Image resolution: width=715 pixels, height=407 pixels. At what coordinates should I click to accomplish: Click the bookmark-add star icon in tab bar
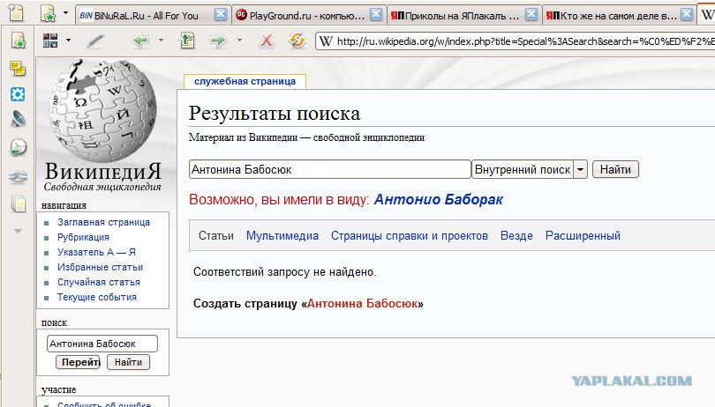point(48,14)
